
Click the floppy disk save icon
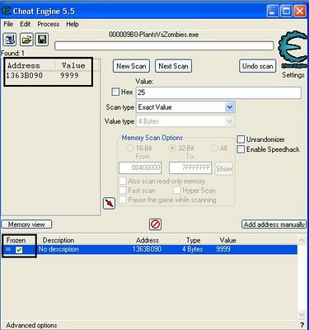click(42, 40)
